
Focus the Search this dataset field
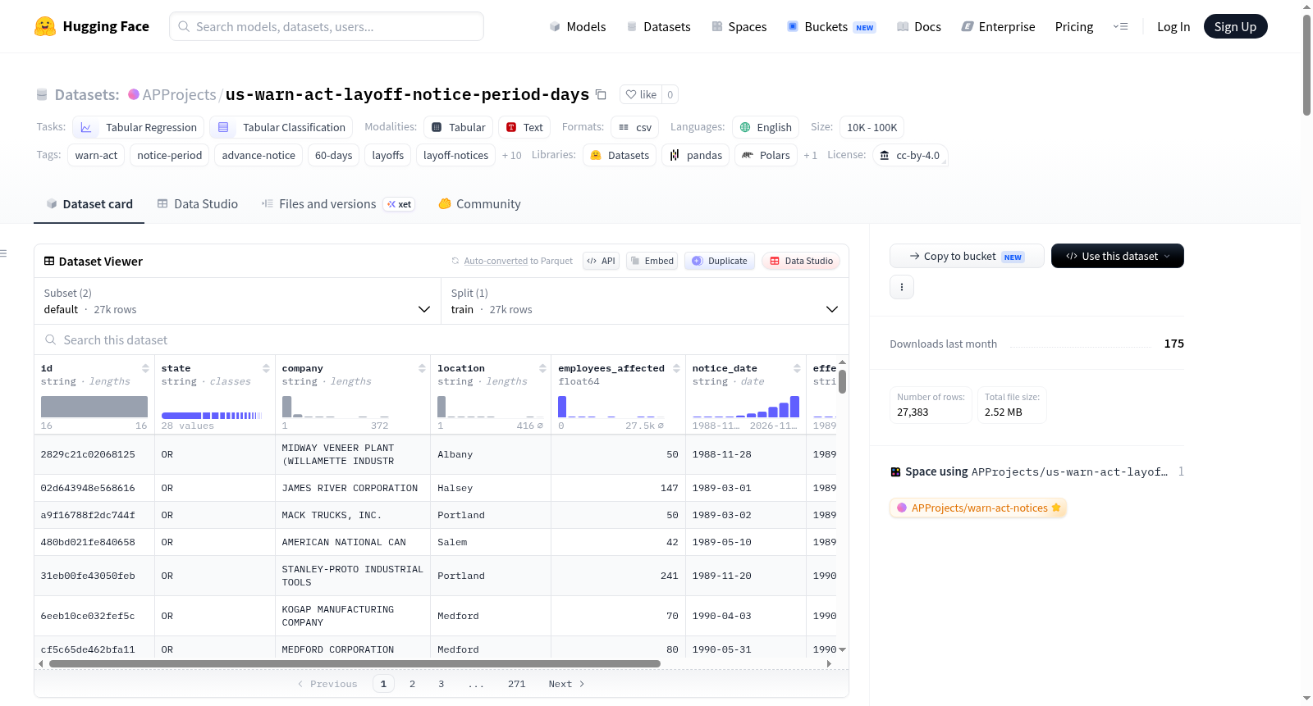point(441,340)
